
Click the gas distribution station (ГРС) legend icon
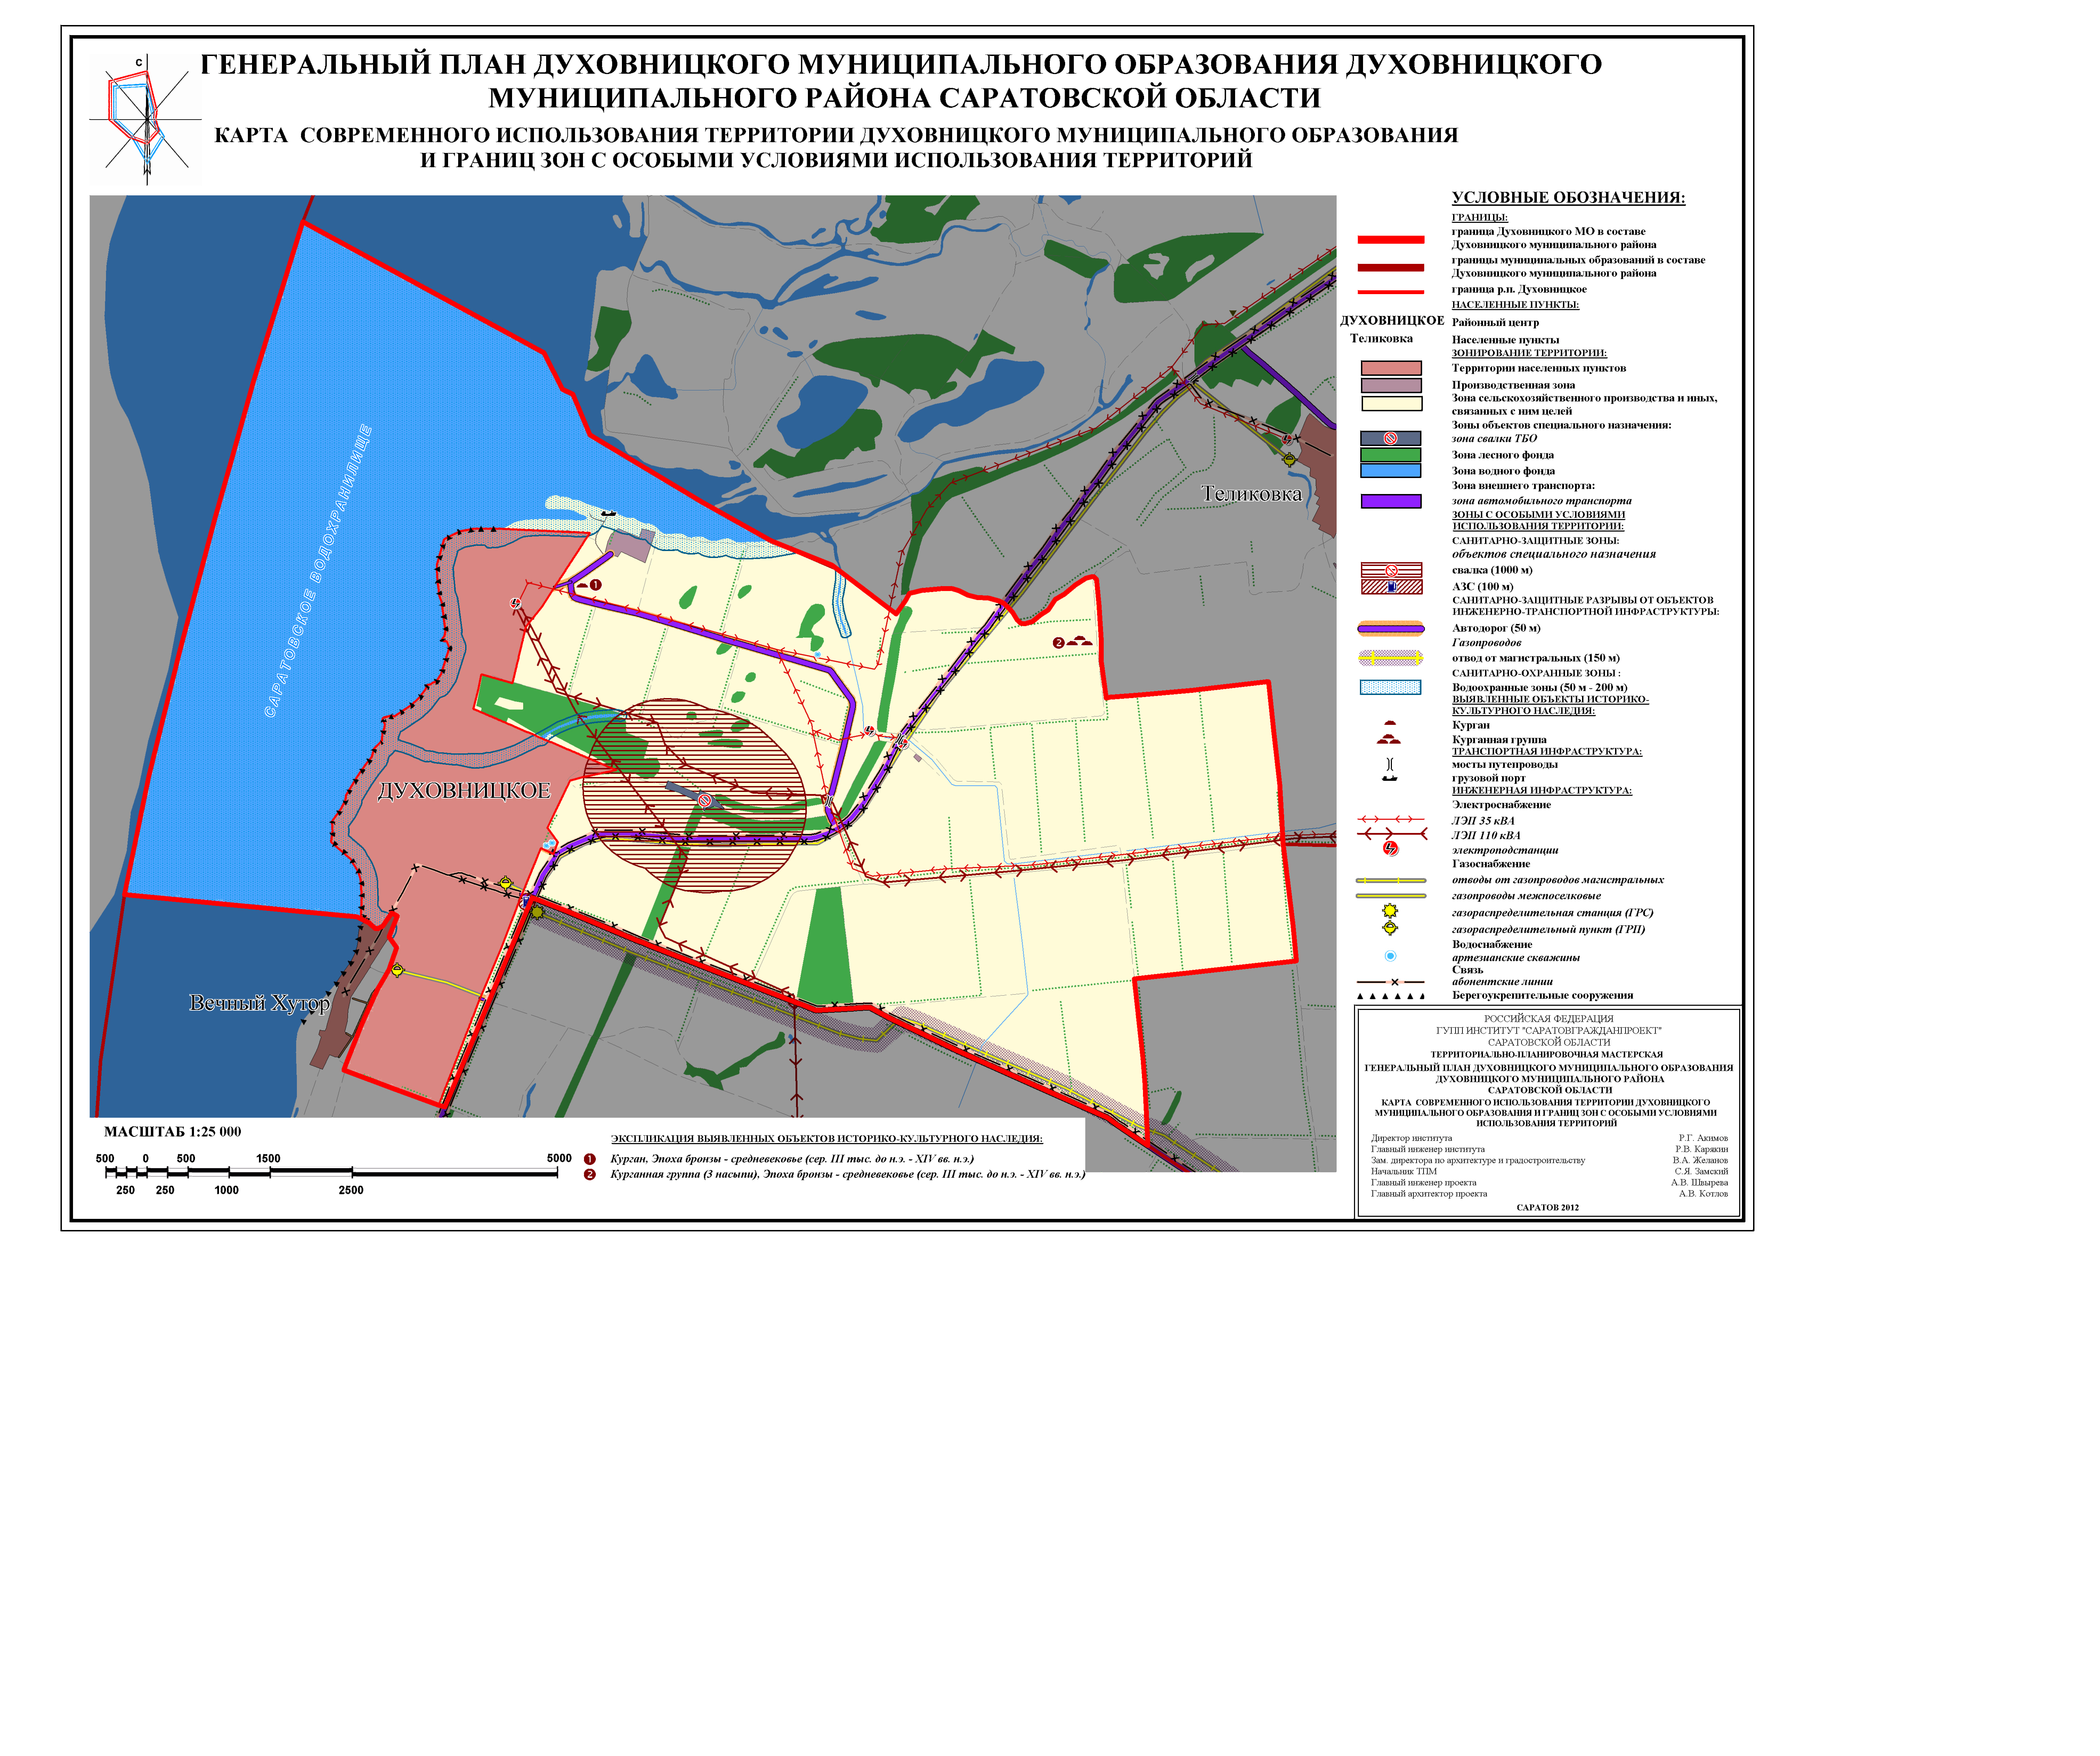(x=1390, y=911)
